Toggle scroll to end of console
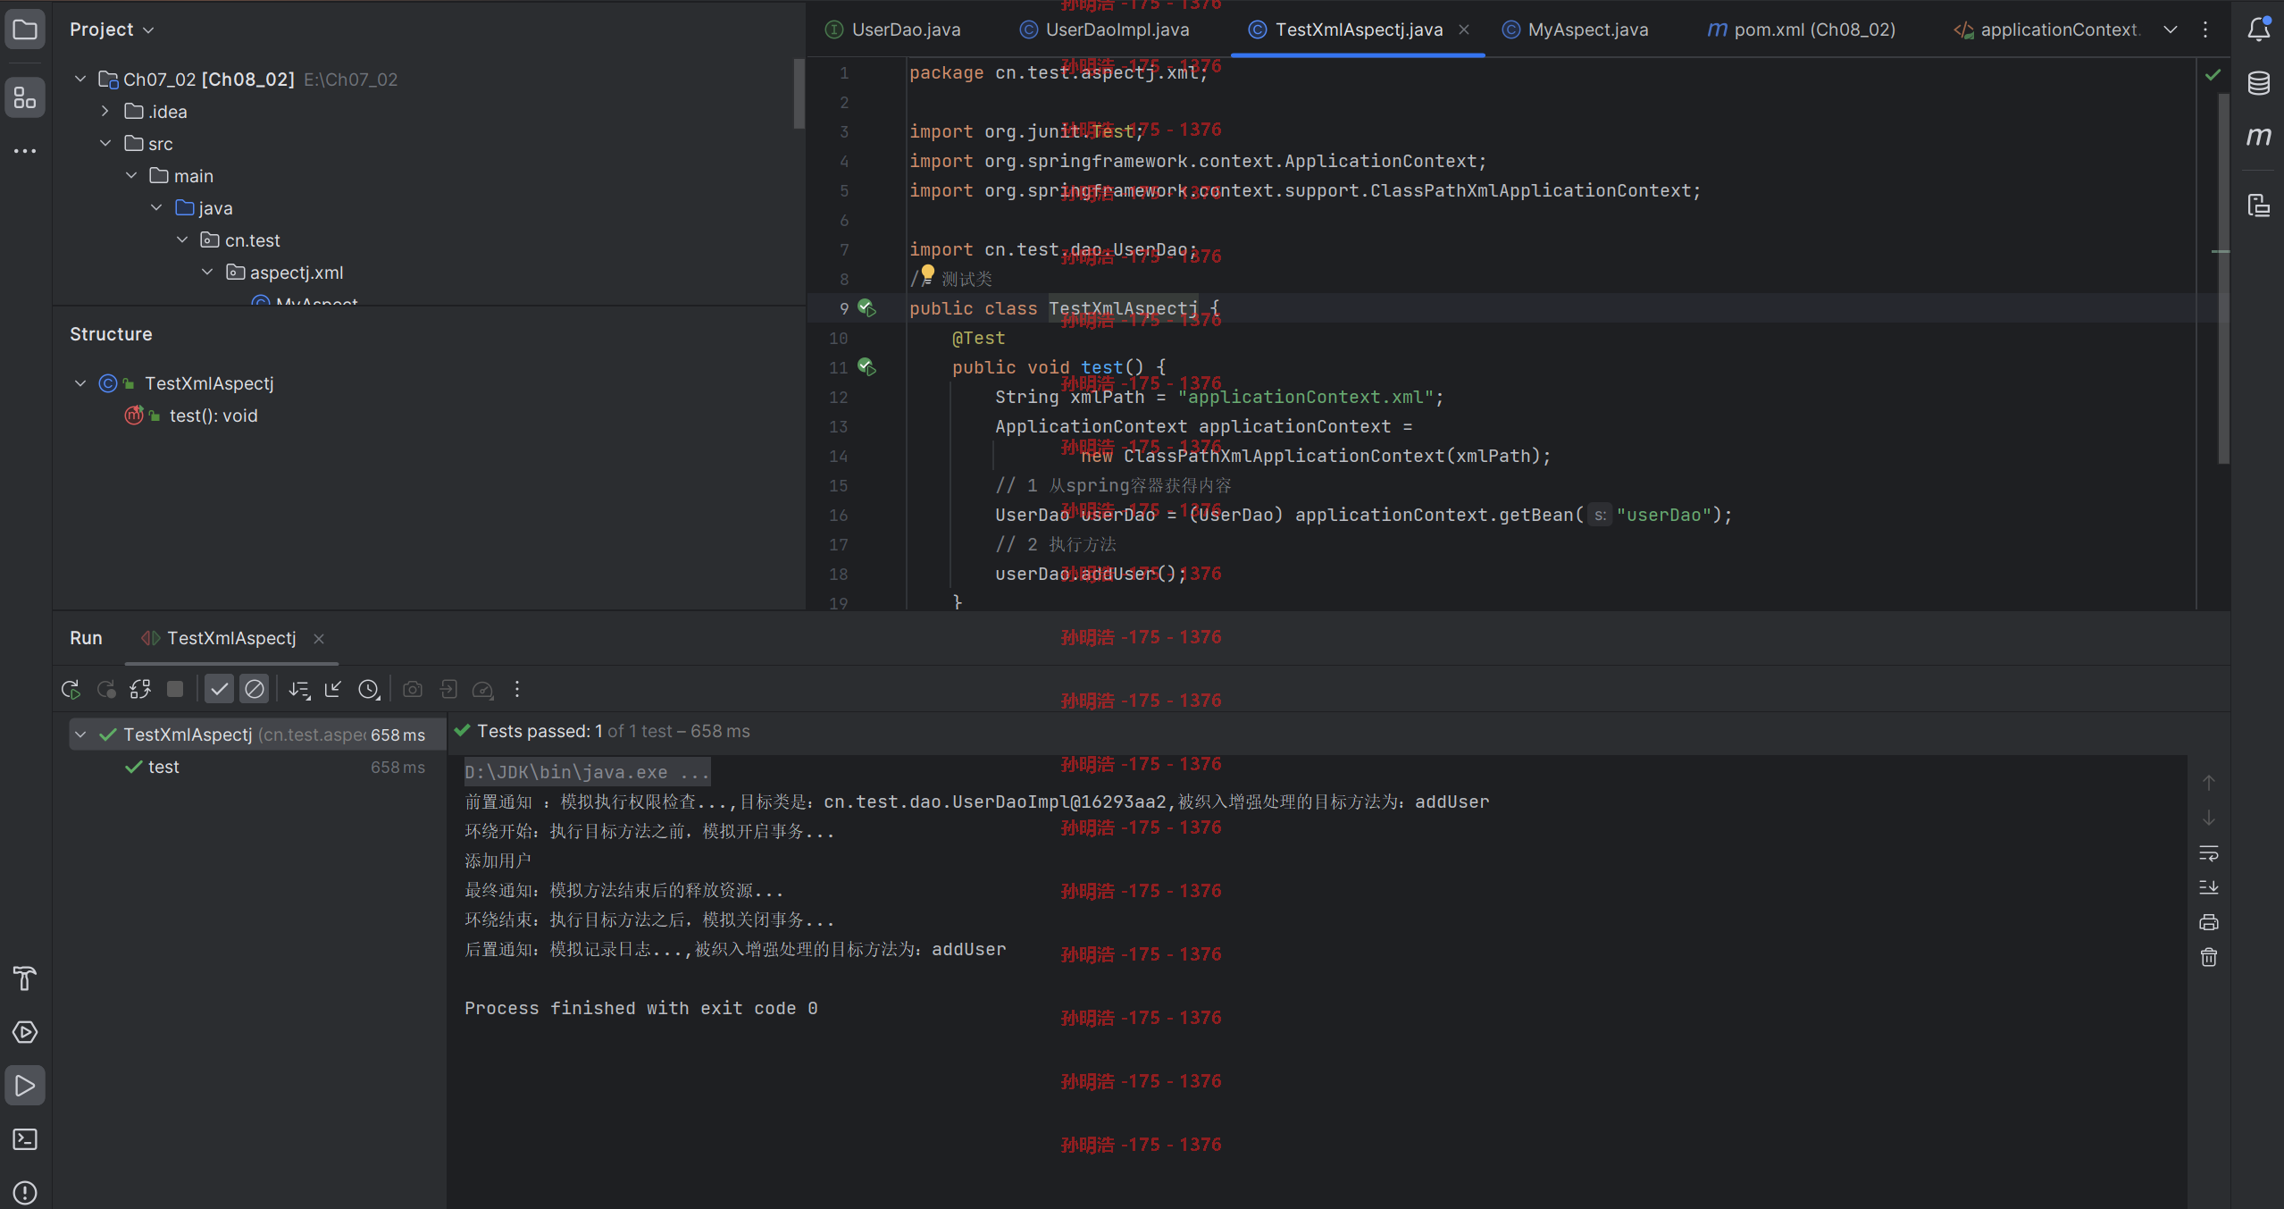Screen dimensions: 2284x1209 [x=2209, y=887]
